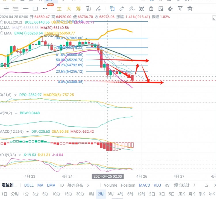Screen dimensions: 216x199
Task: Toggle Volume sub indicator
Action: 111,185
